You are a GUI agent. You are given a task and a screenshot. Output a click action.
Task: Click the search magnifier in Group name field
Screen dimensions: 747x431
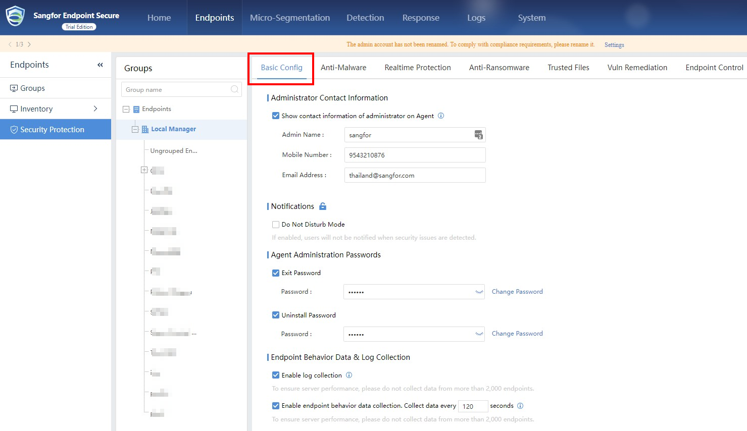pos(234,89)
